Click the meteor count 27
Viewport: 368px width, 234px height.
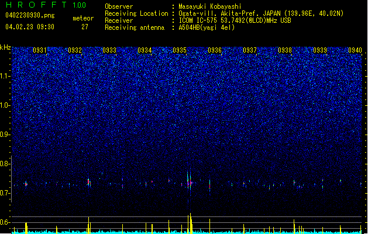(85, 27)
